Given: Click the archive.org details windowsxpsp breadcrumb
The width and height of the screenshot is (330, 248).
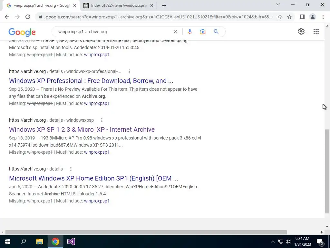Looking at the screenshot, I should [x=51, y=120].
